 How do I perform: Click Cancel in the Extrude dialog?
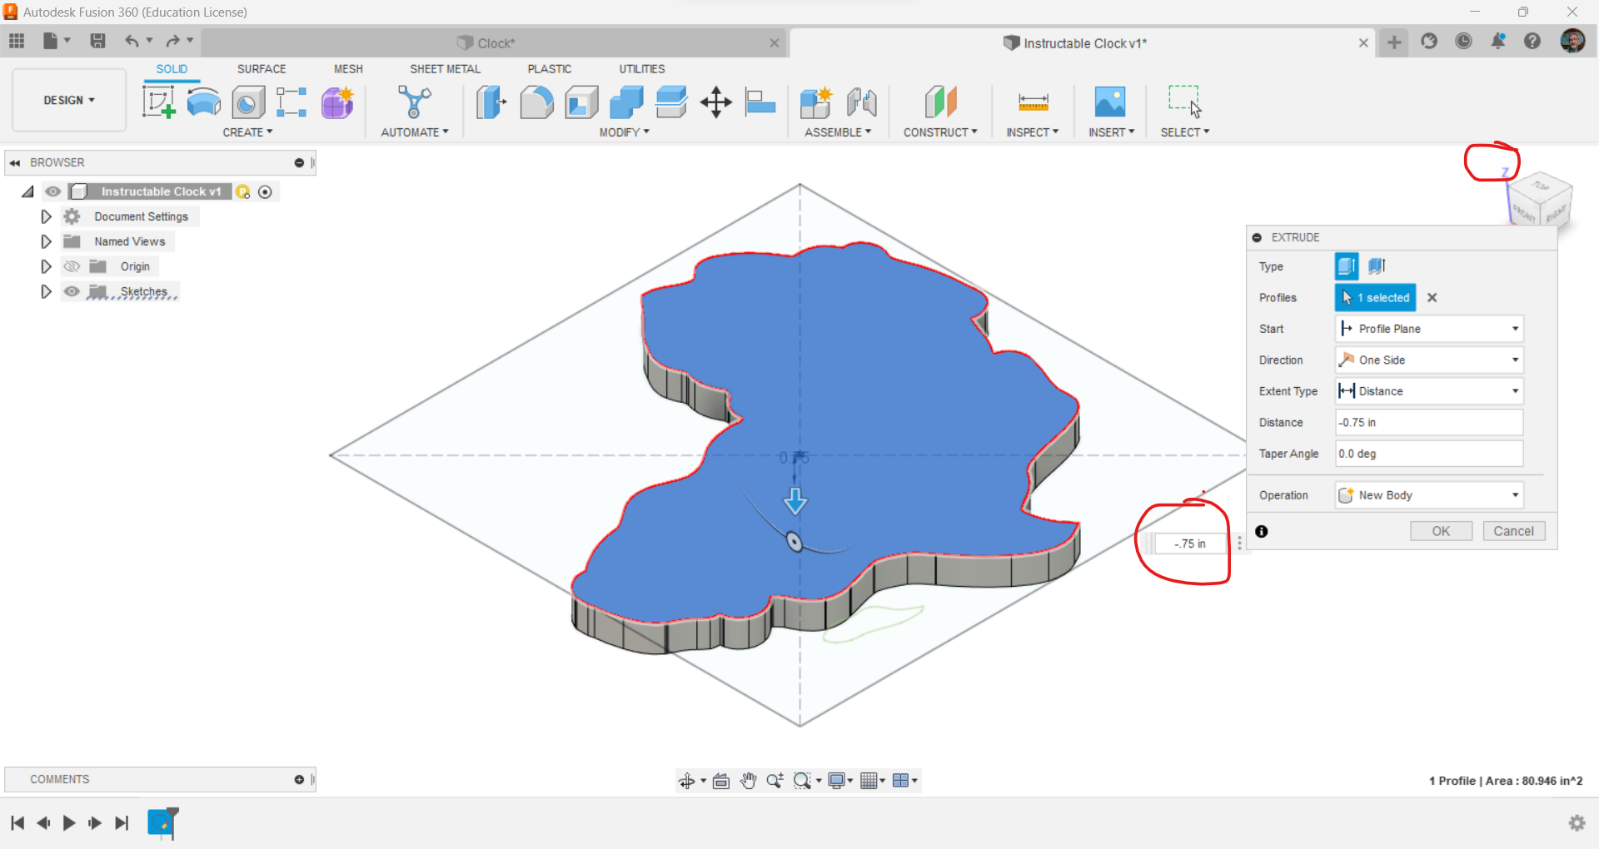[1513, 531]
